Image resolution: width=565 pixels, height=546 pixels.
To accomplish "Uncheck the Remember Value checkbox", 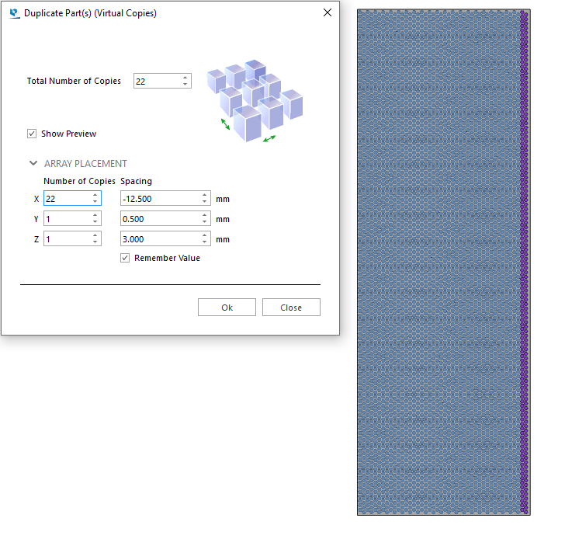I will (x=125, y=258).
